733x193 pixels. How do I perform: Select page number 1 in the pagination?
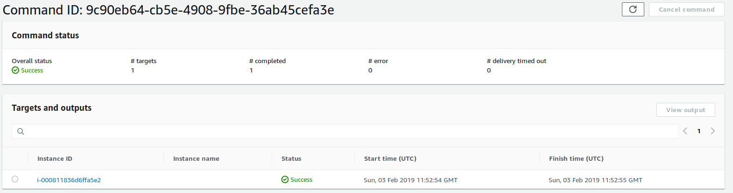click(x=699, y=131)
